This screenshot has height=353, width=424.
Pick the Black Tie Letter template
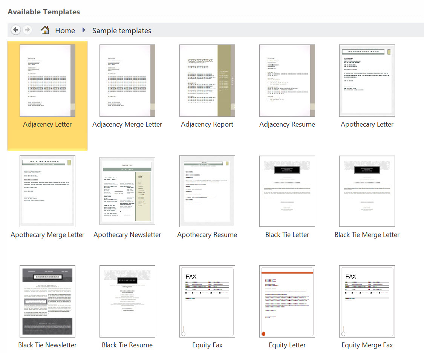click(287, 191)
